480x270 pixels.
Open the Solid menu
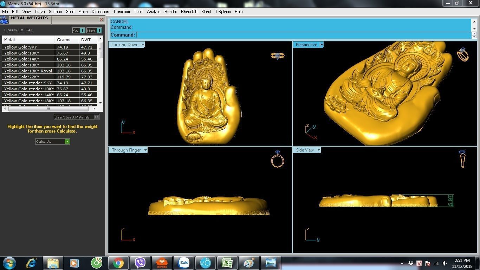tap(70, 12)
